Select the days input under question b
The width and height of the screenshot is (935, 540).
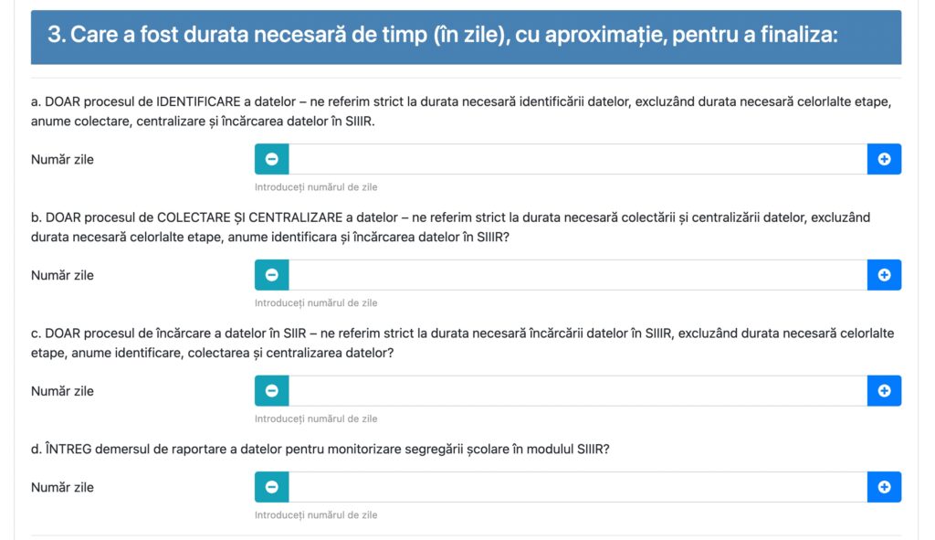(577, 275)
